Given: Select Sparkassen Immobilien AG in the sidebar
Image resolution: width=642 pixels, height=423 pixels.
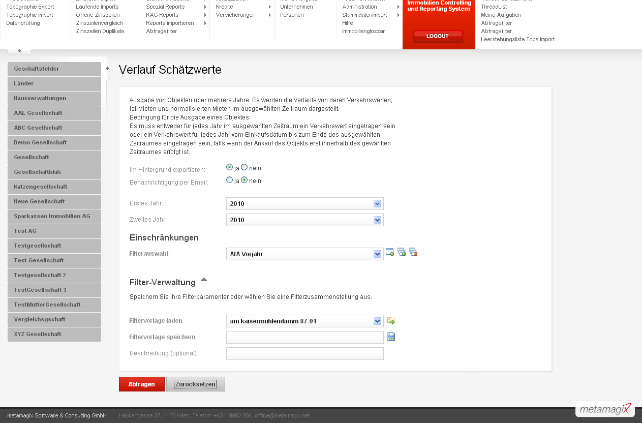Looking at the screenshot, I should [x=54, y=216].
